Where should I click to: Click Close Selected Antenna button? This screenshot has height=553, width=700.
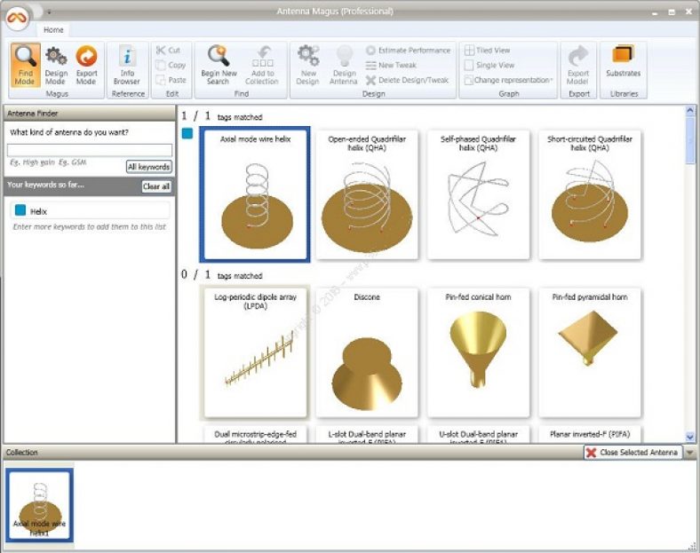[633, 453]
